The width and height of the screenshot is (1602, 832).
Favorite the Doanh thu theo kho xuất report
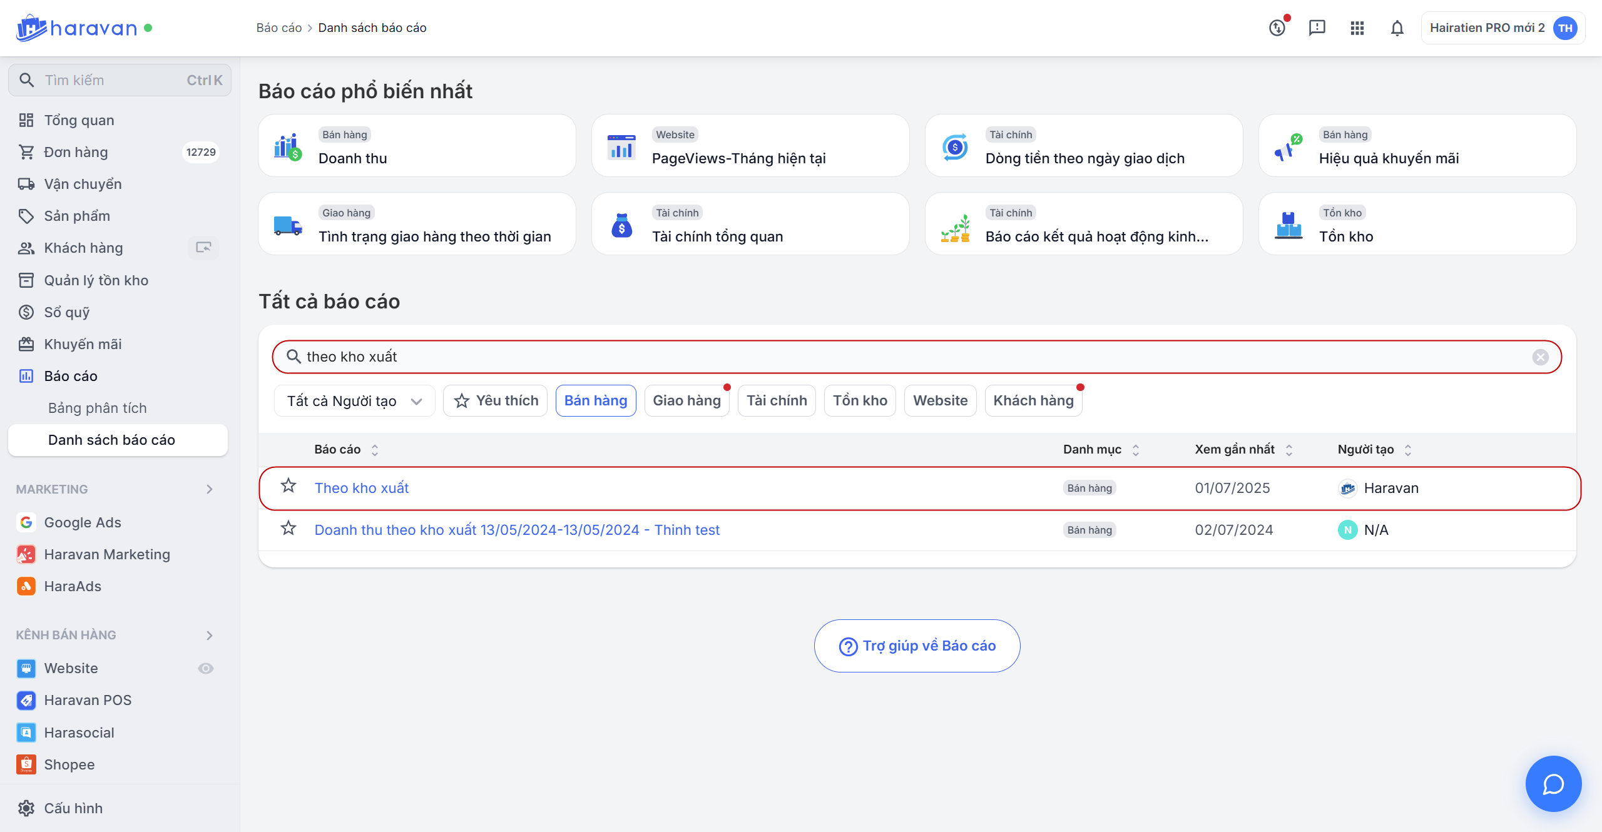[288, 529]
